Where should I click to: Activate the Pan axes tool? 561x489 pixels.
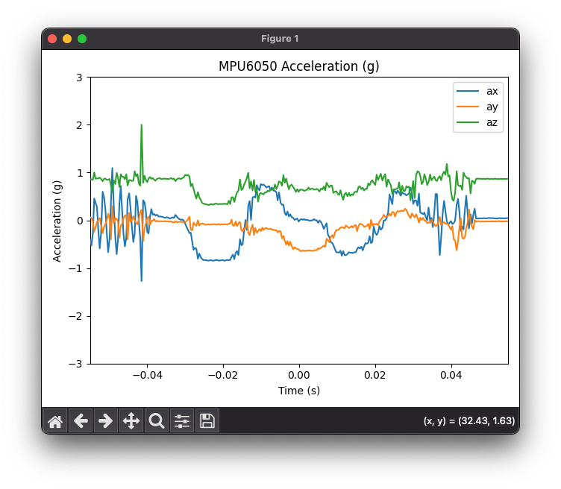click(x=131, y=420)
